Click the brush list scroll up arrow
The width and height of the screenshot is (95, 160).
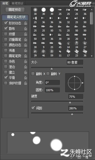coord(92,10)
